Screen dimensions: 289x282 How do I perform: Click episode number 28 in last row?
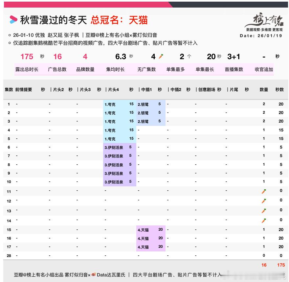(9, 256)
